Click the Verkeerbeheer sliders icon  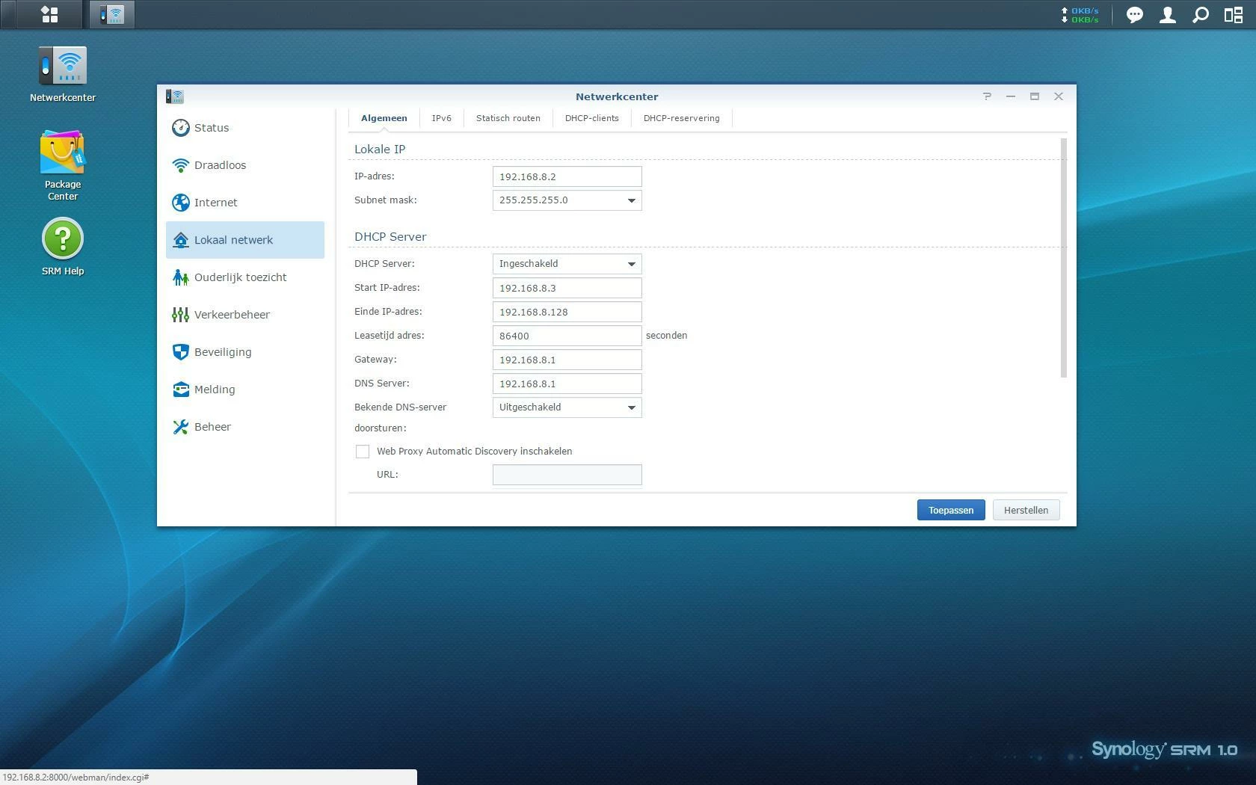pos(180,315)
